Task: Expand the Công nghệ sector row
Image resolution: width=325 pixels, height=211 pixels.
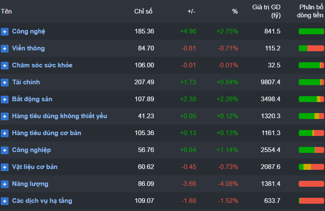Action: 4,32
